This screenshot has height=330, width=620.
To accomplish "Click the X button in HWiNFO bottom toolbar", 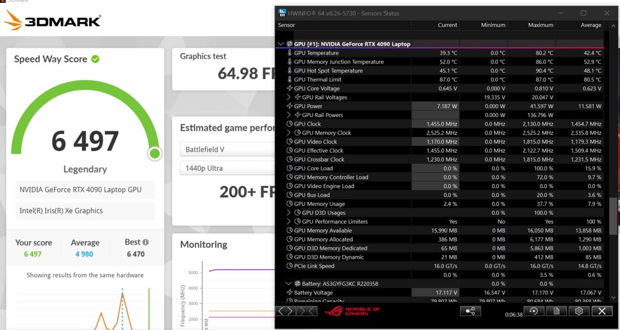I will click(601, 311).
